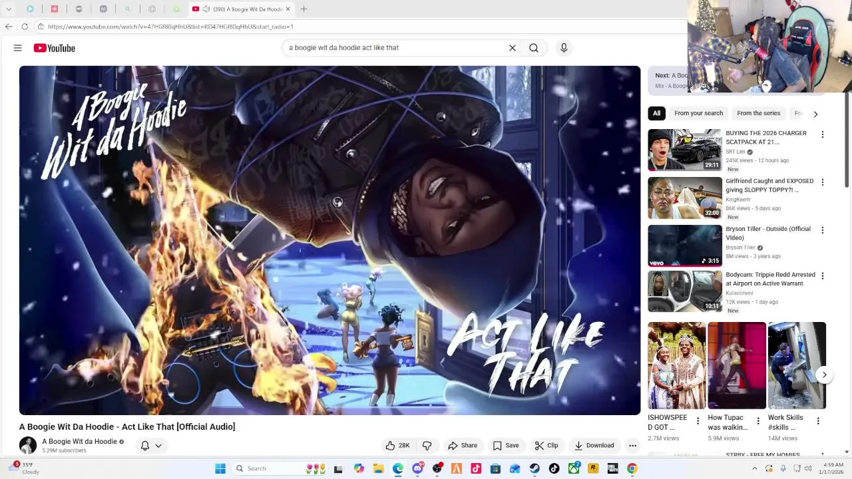Open options for Bryson Tiller Outside video
The image size is (852, 479).
pos(822,230)
